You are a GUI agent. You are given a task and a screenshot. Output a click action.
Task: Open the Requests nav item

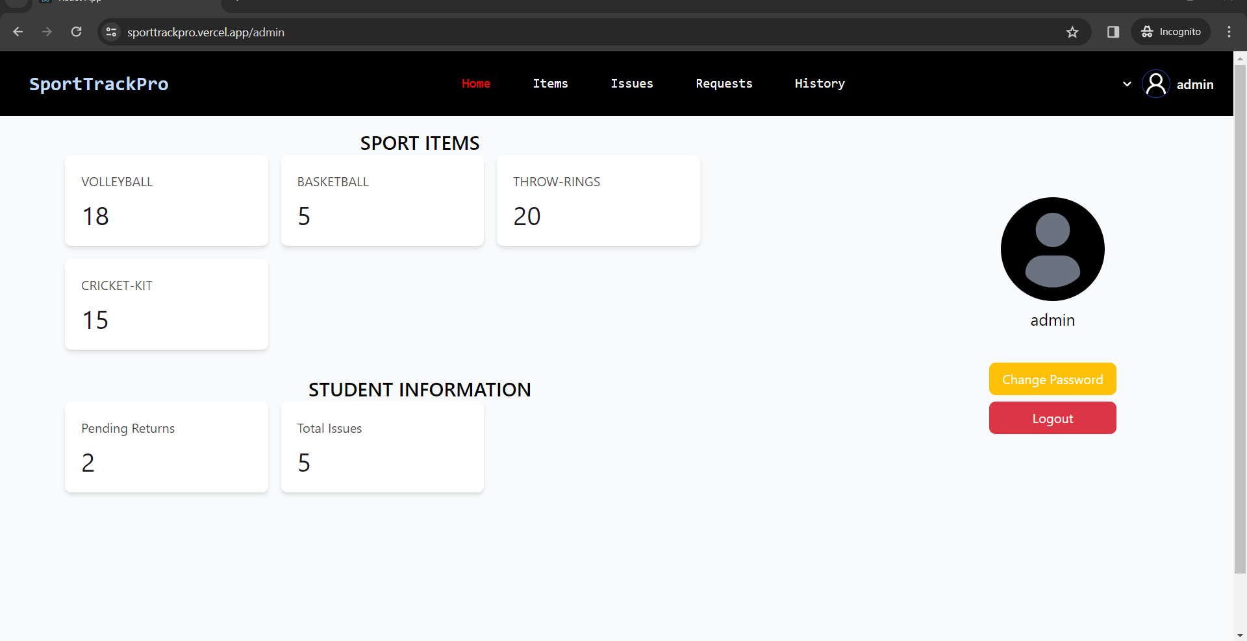(724, 84)
